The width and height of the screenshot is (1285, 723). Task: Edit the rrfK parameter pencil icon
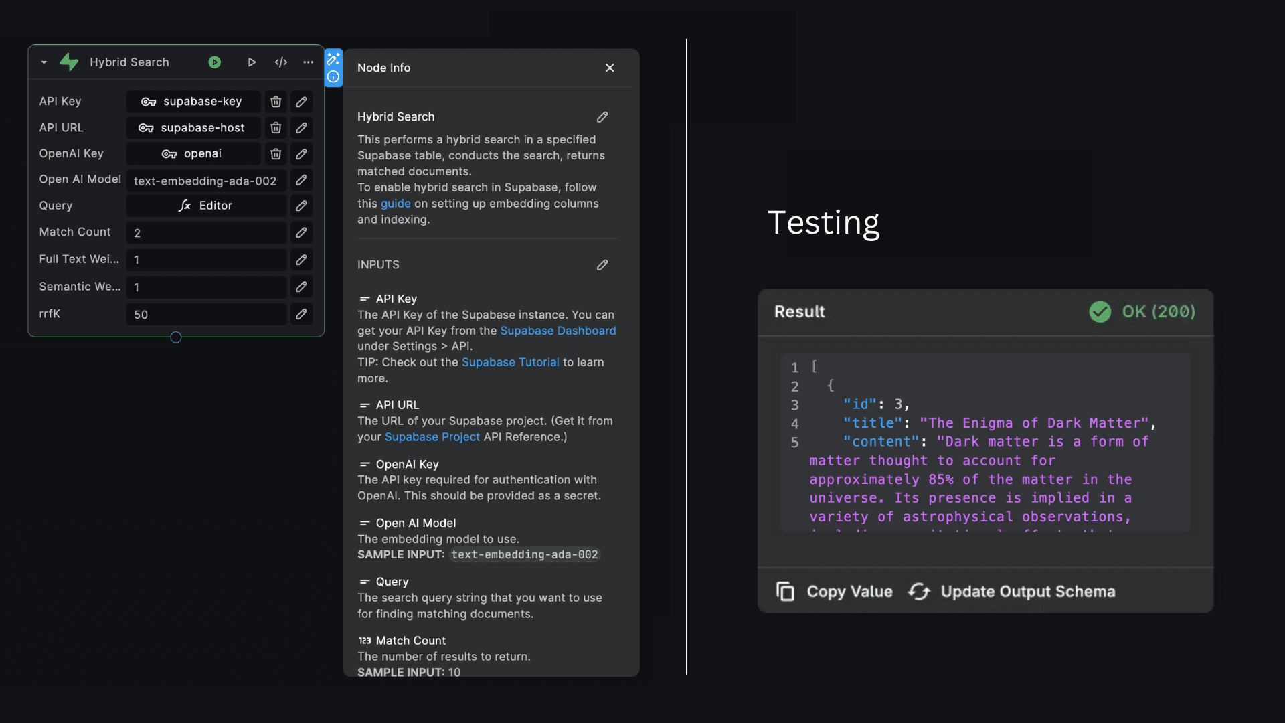point(301,314)
